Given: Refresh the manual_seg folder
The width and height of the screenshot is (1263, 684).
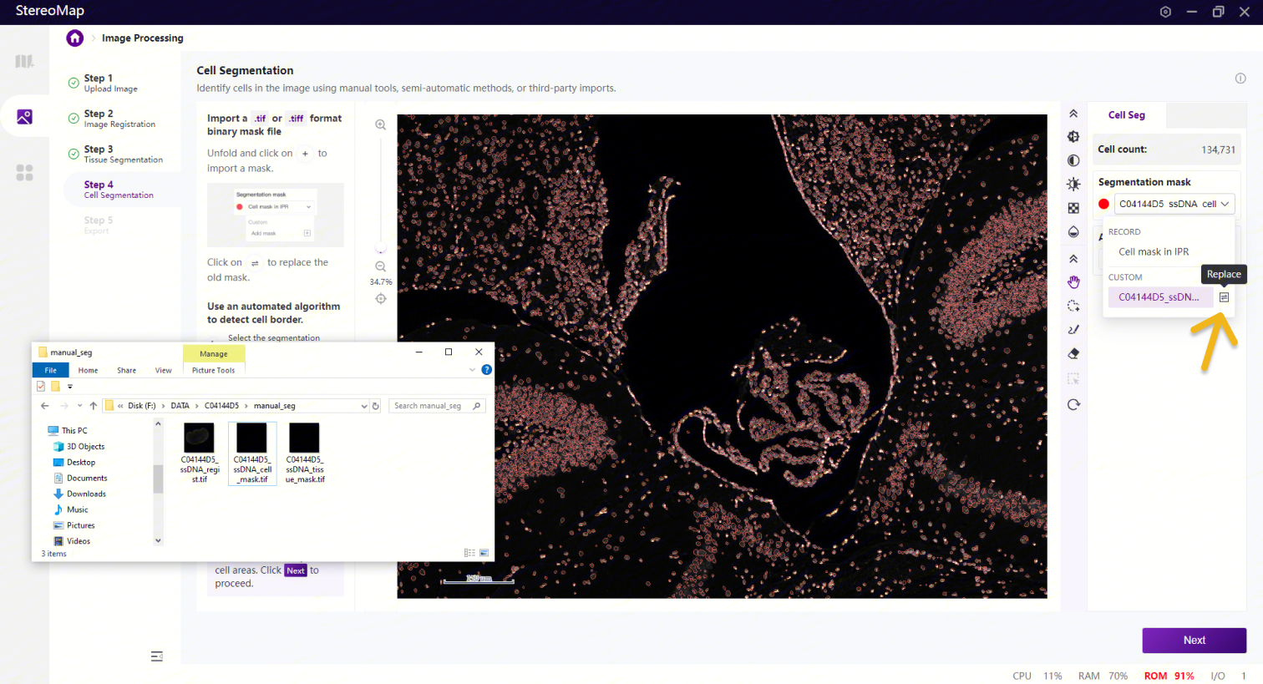Looking at the screenshot, I should point(376,406).
